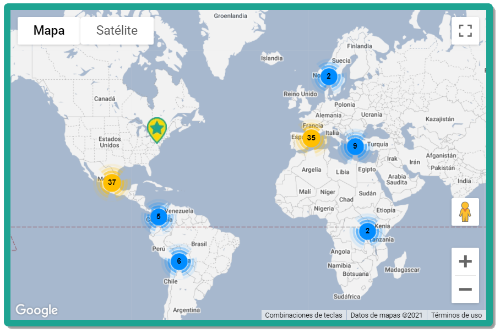
Task: Click the Google logo link
Action: pos(37,310)
